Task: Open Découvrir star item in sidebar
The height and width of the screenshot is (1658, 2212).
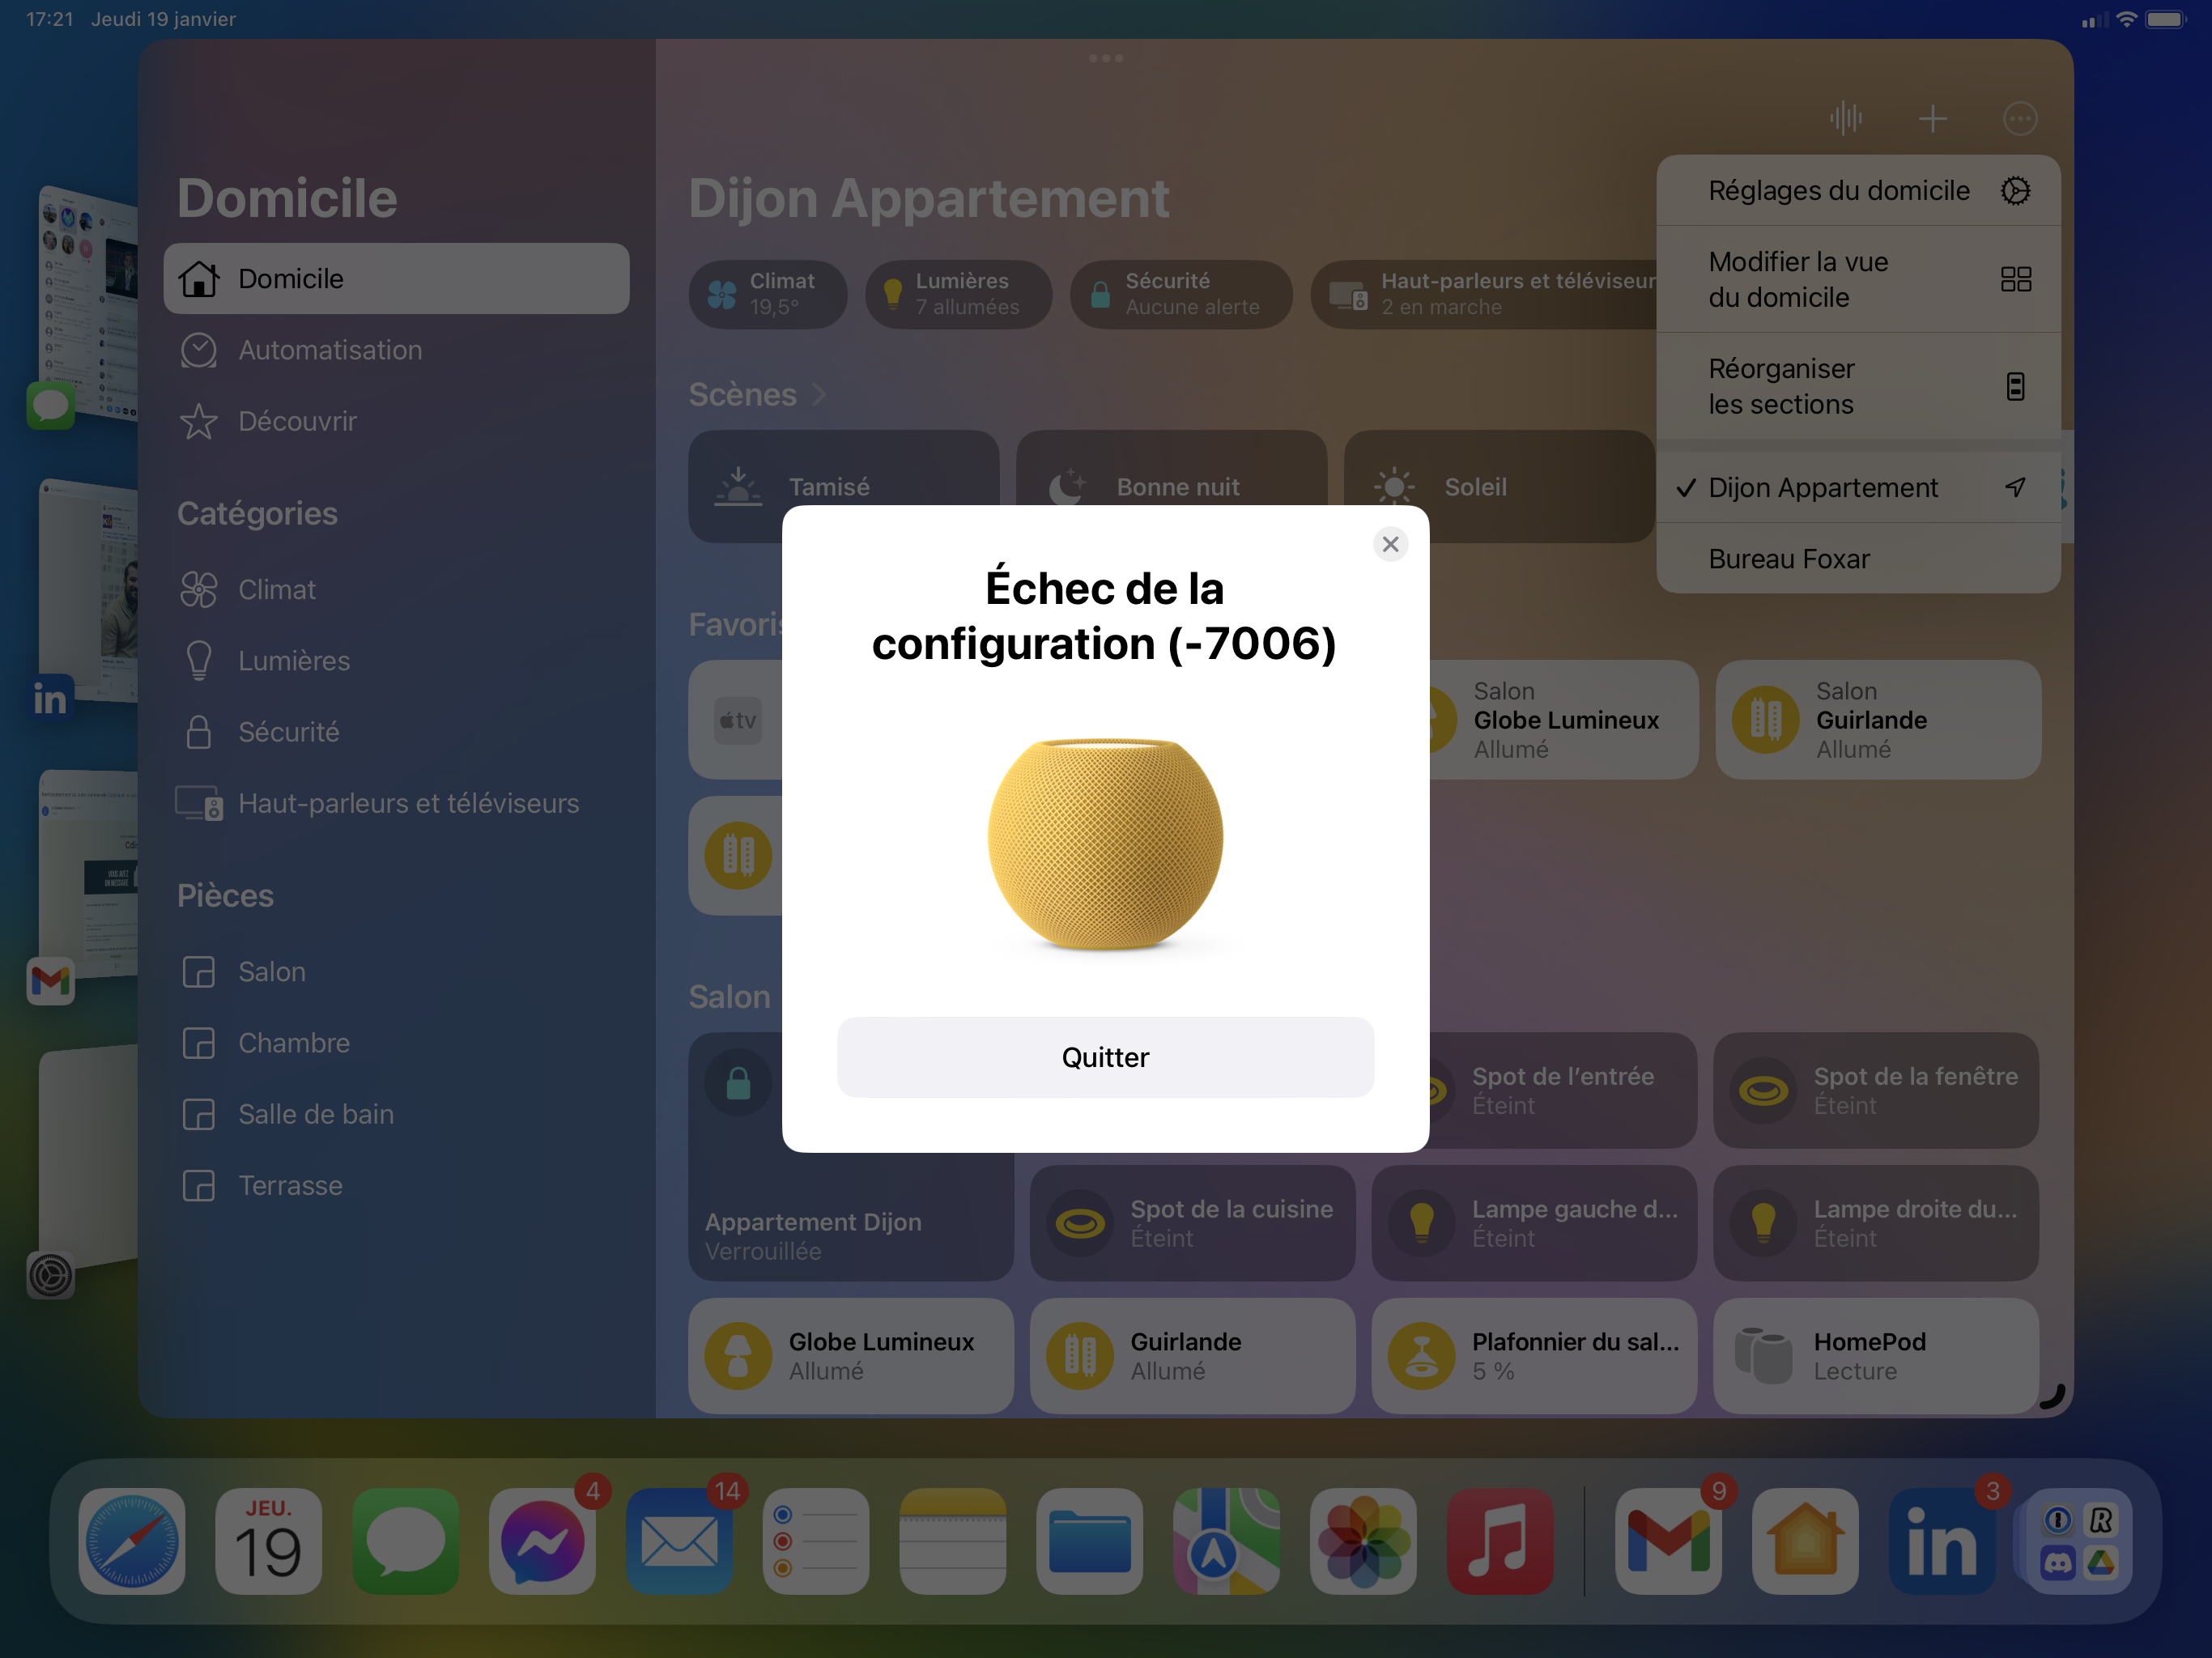Action: pyautogui.click(x=297, y=421)
